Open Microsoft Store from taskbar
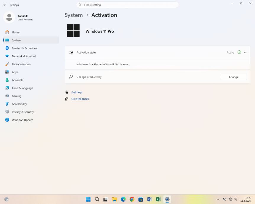 pyautogui.click(x=141, y=199)
